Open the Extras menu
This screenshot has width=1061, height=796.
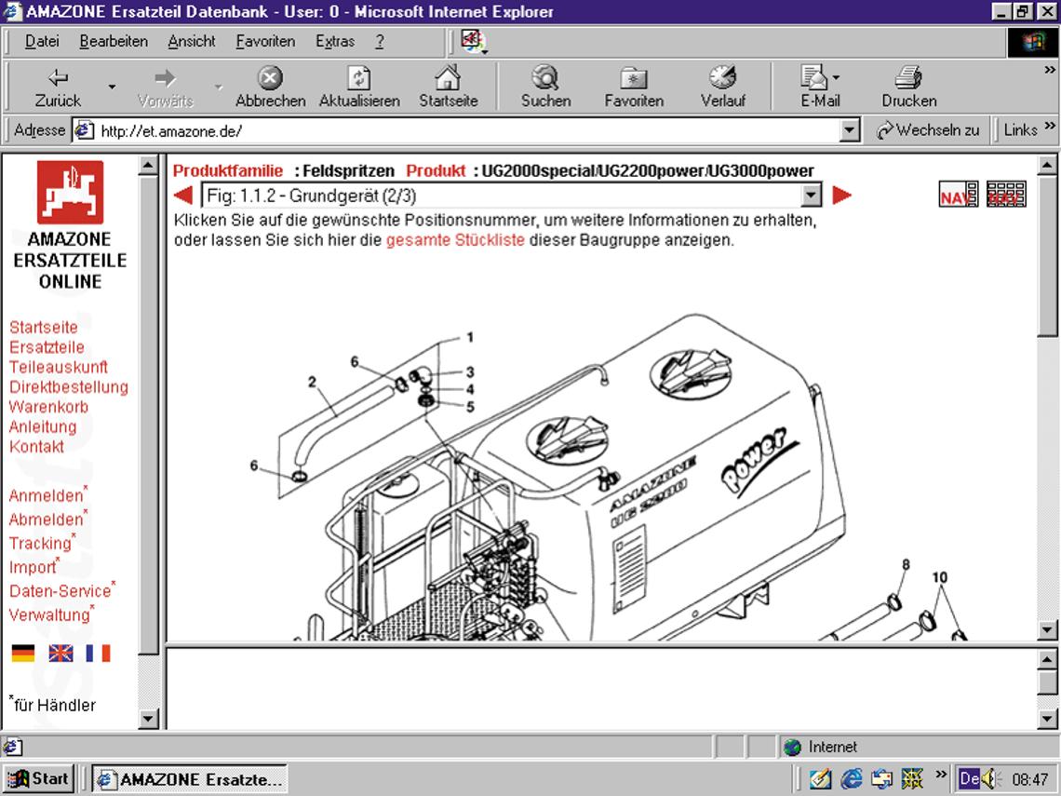(x=335, y=42)
